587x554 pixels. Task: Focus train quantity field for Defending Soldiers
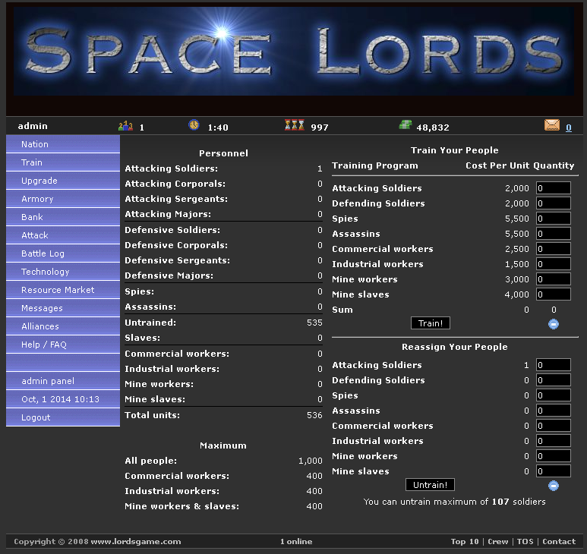pyautogui.click(x=554, y=203)
